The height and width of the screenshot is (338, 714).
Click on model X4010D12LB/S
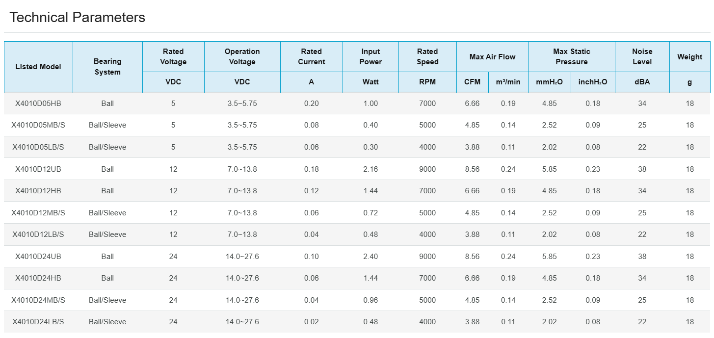coord(38,234)
